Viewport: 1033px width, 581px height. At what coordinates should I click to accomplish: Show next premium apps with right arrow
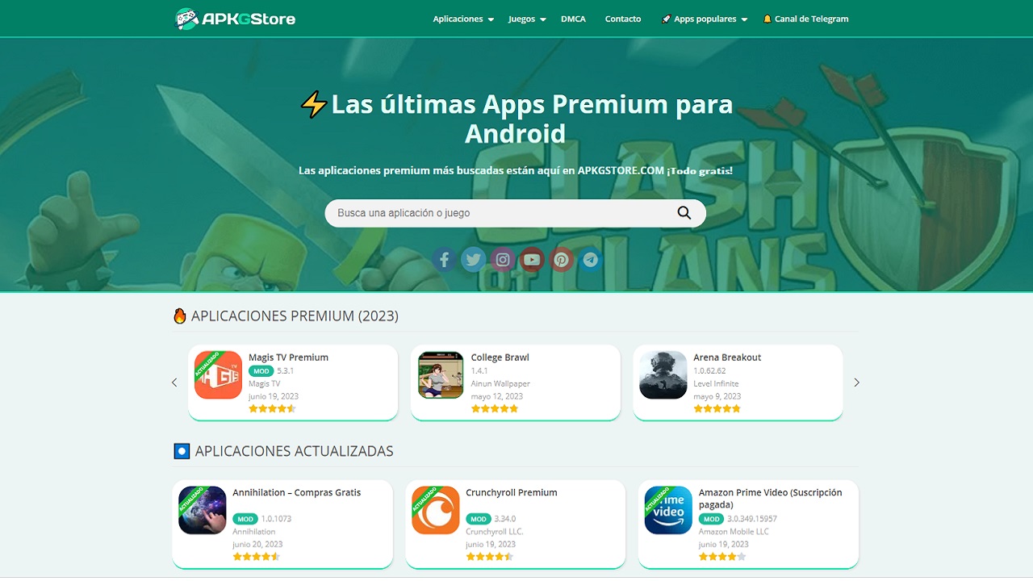coord(857,382)
